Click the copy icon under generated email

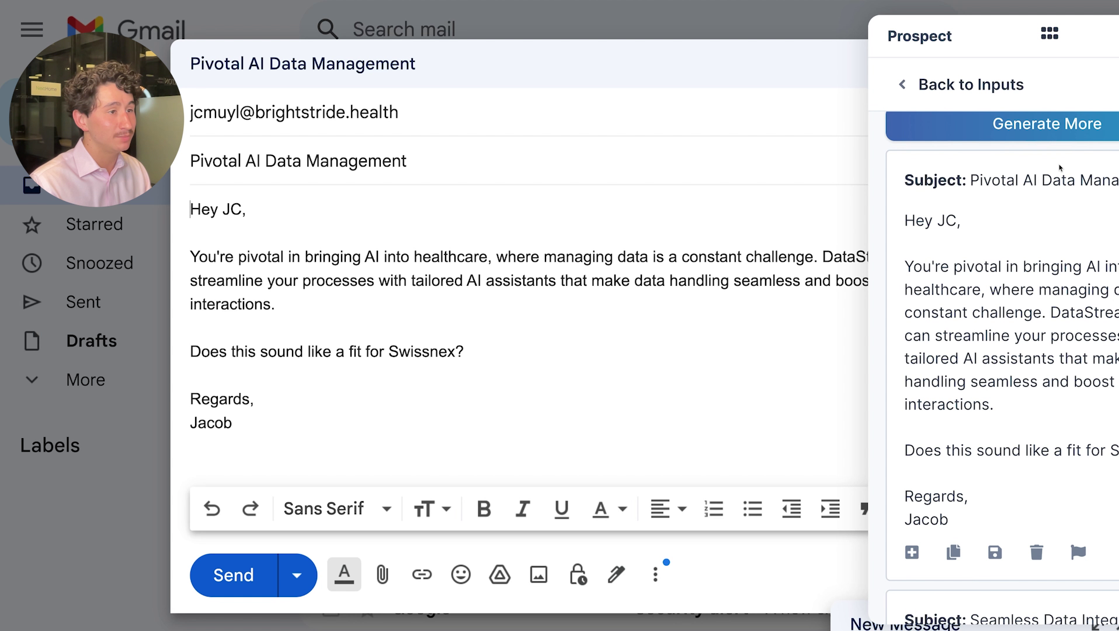click(953, 553)
